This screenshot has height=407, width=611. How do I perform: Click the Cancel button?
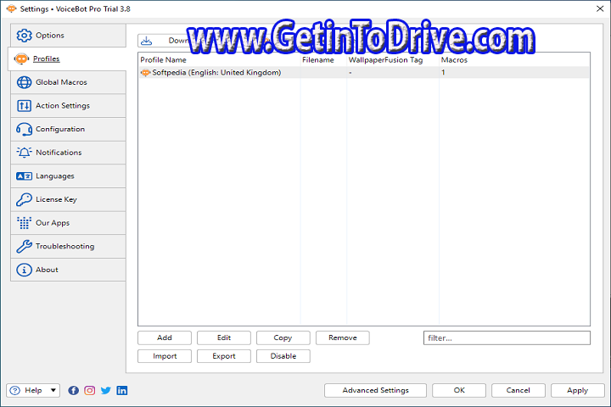pyautogui.click(x=519, y=390)
